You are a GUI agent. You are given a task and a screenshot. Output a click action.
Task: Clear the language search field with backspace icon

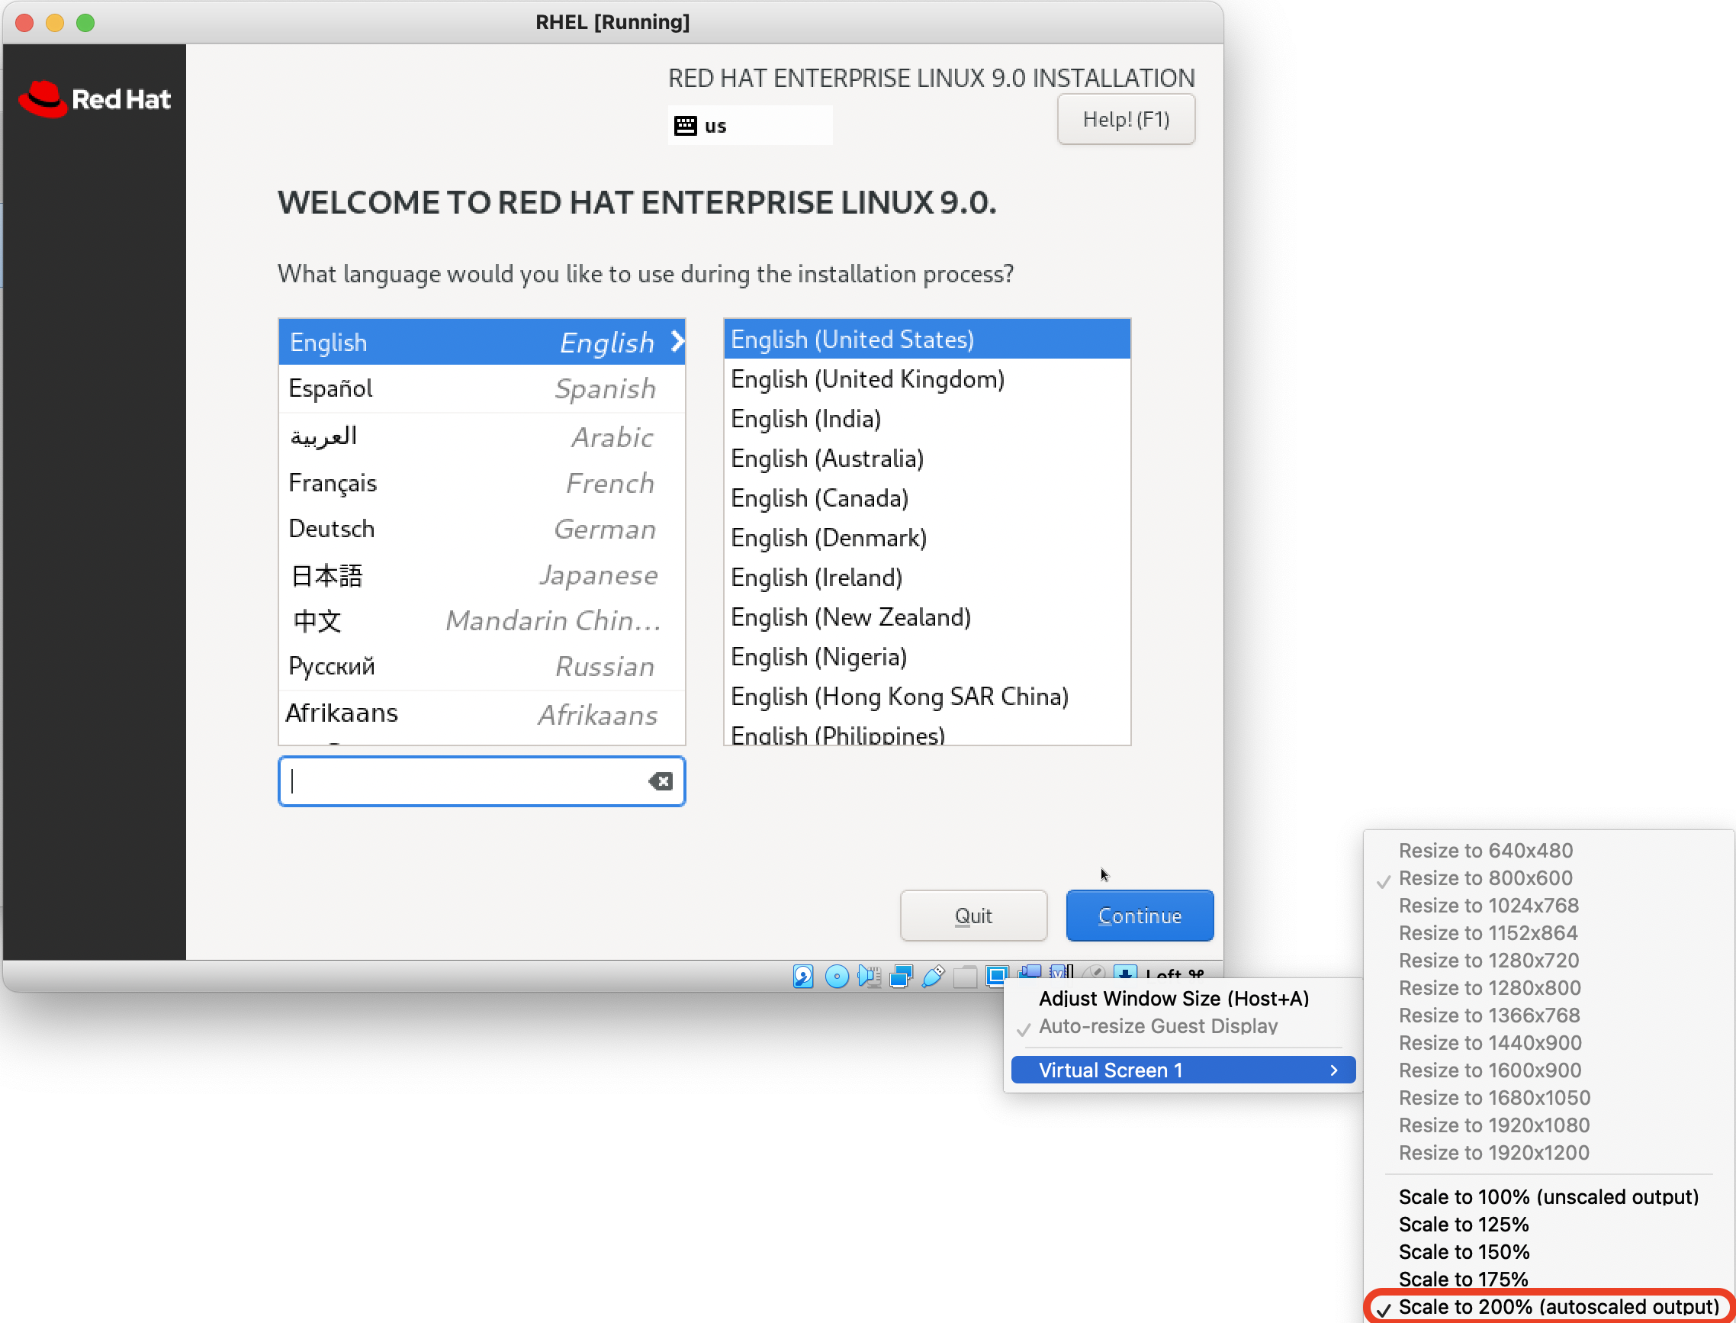point(660,781)
